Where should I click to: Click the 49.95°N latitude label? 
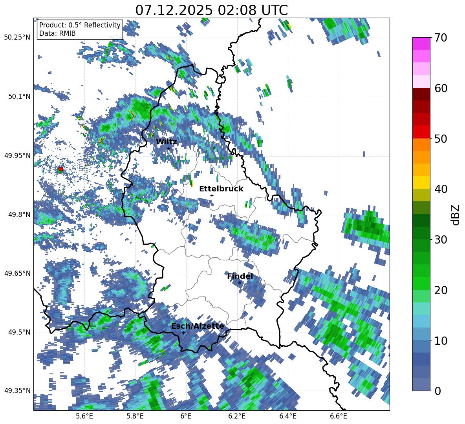click(x=17, y=156)
